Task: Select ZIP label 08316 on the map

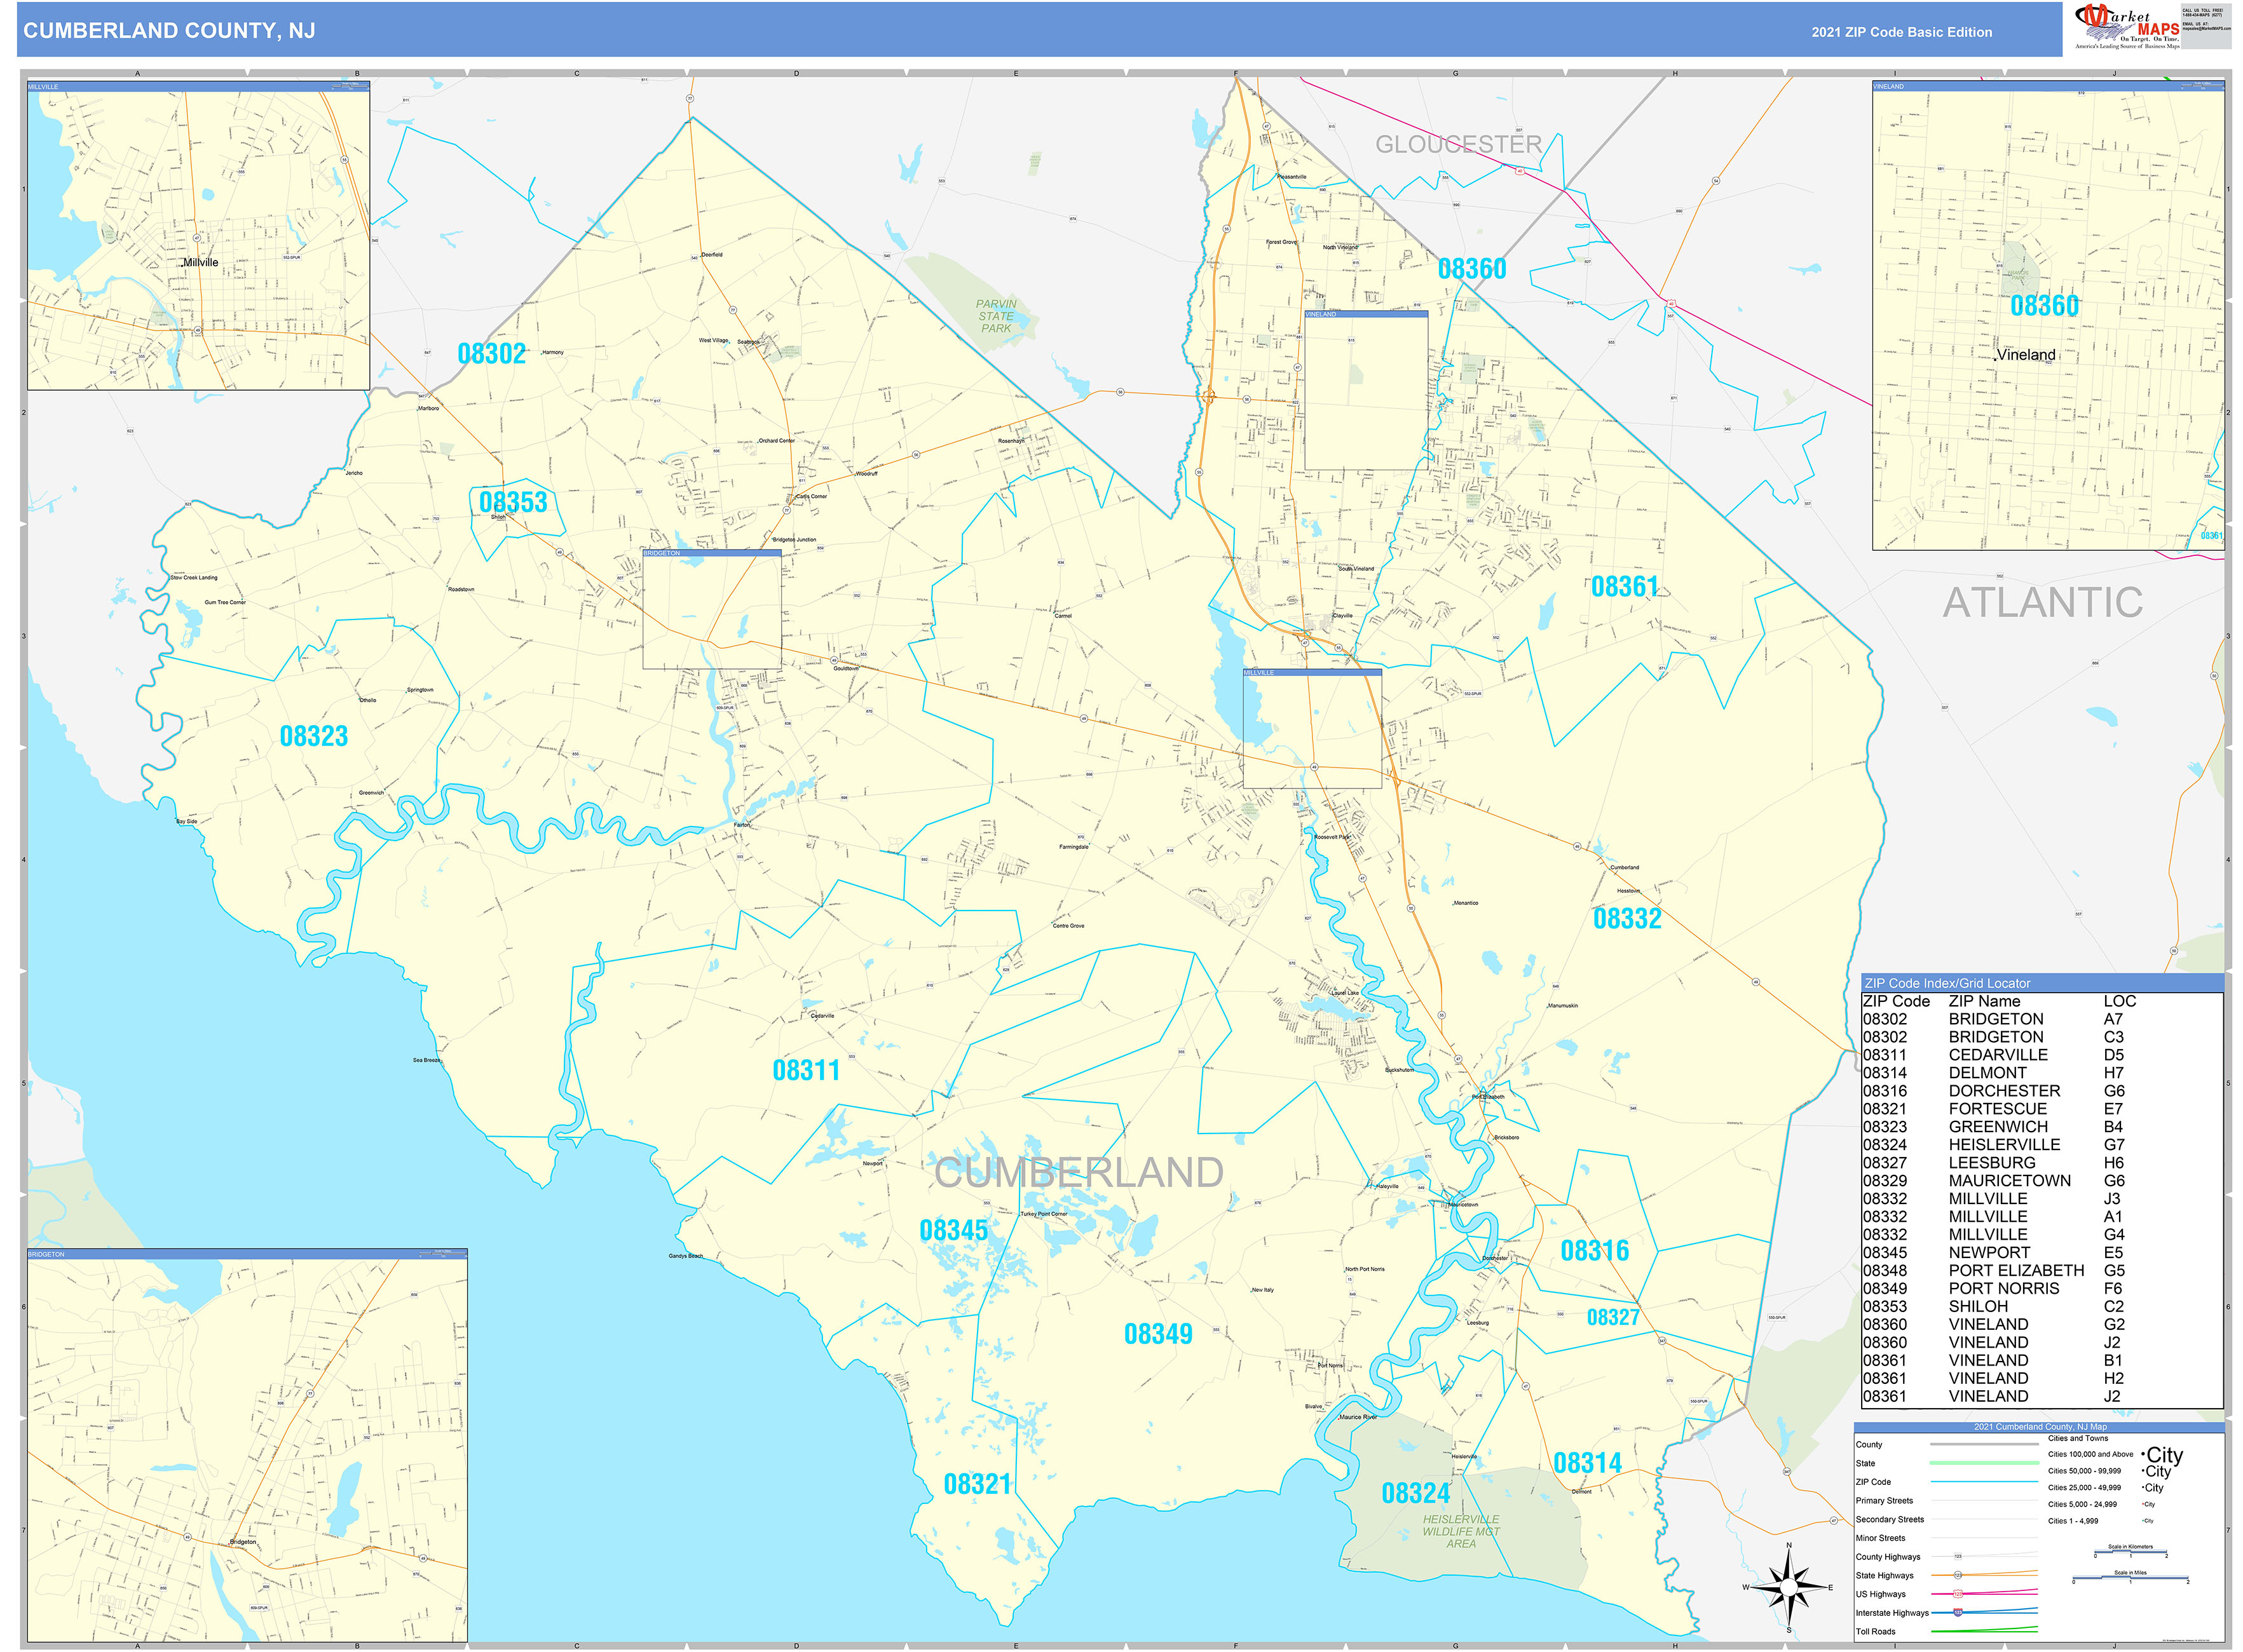Action: [1595, 1251]
